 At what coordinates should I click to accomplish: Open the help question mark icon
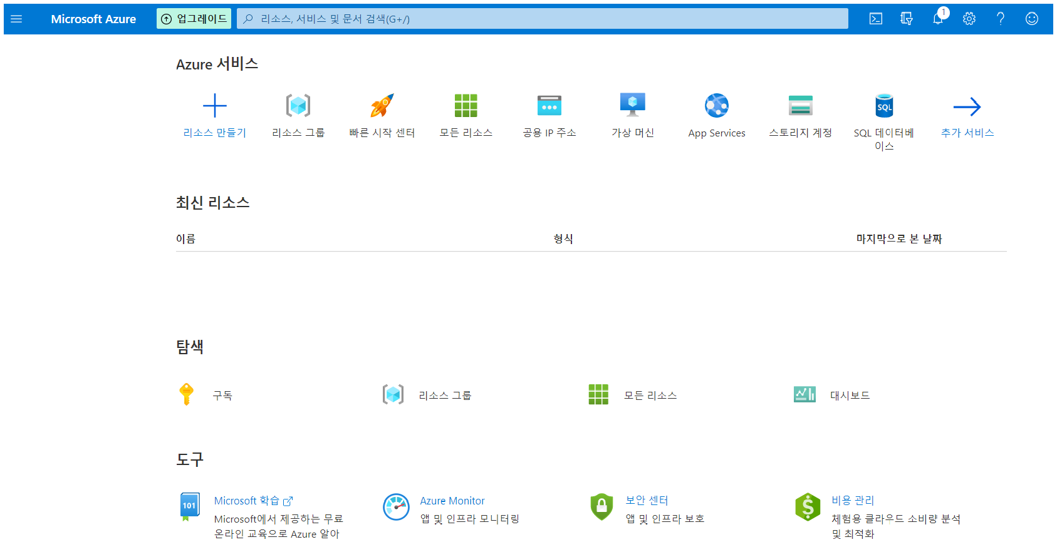[x=1001, y=19]
